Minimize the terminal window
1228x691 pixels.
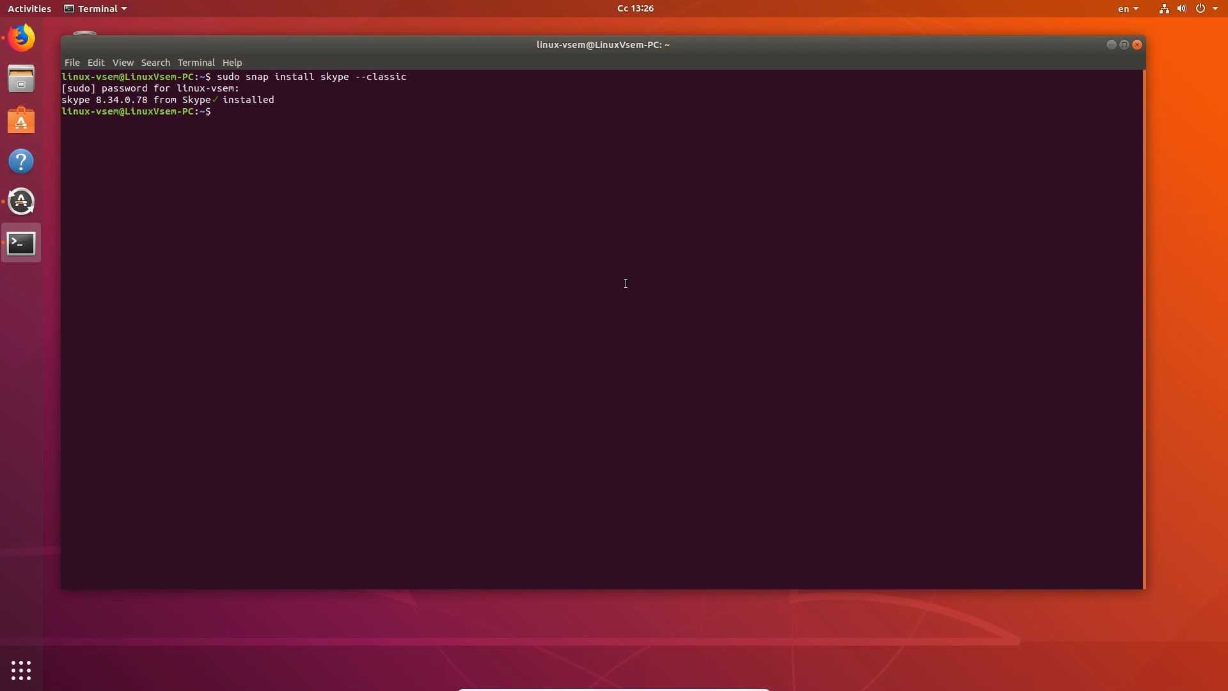(1111, 45)
